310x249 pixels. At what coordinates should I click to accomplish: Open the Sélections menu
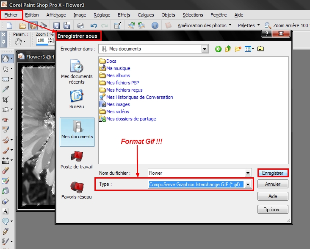pos(193,15)
